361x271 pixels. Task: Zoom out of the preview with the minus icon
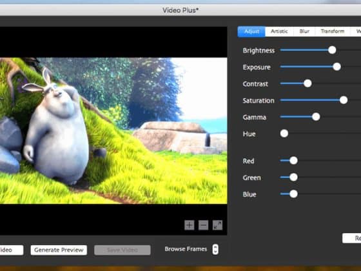pos(203,225)
